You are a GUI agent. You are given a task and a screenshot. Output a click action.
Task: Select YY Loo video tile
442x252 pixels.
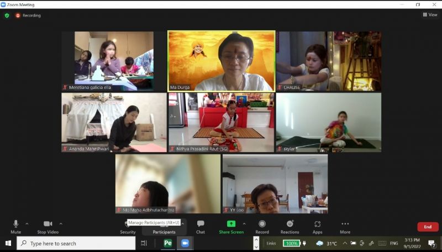pyautogui.click(x=275, y=184)
